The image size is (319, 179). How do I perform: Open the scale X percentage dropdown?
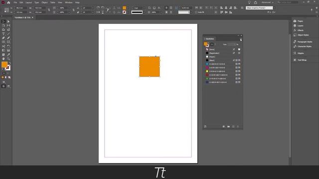click(x=69, y=8)
